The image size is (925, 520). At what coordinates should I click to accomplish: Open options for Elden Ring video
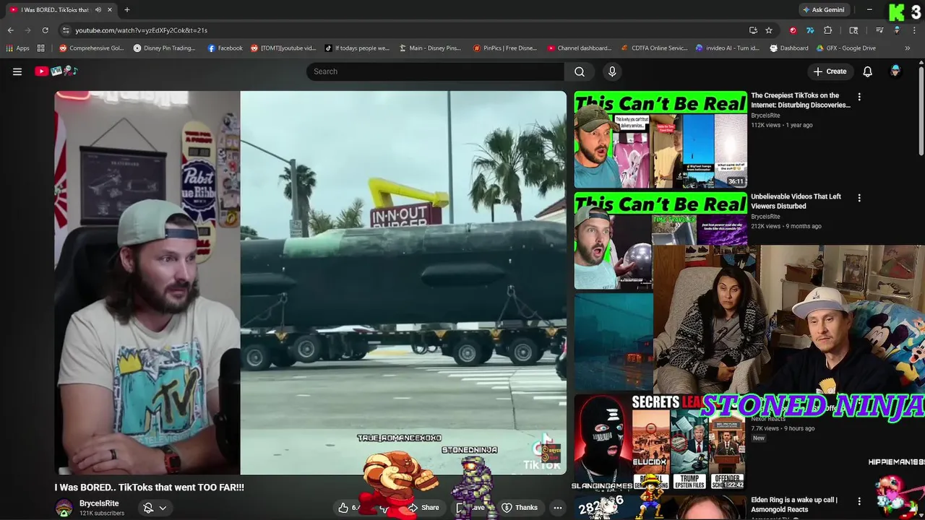tap(859, 501)
